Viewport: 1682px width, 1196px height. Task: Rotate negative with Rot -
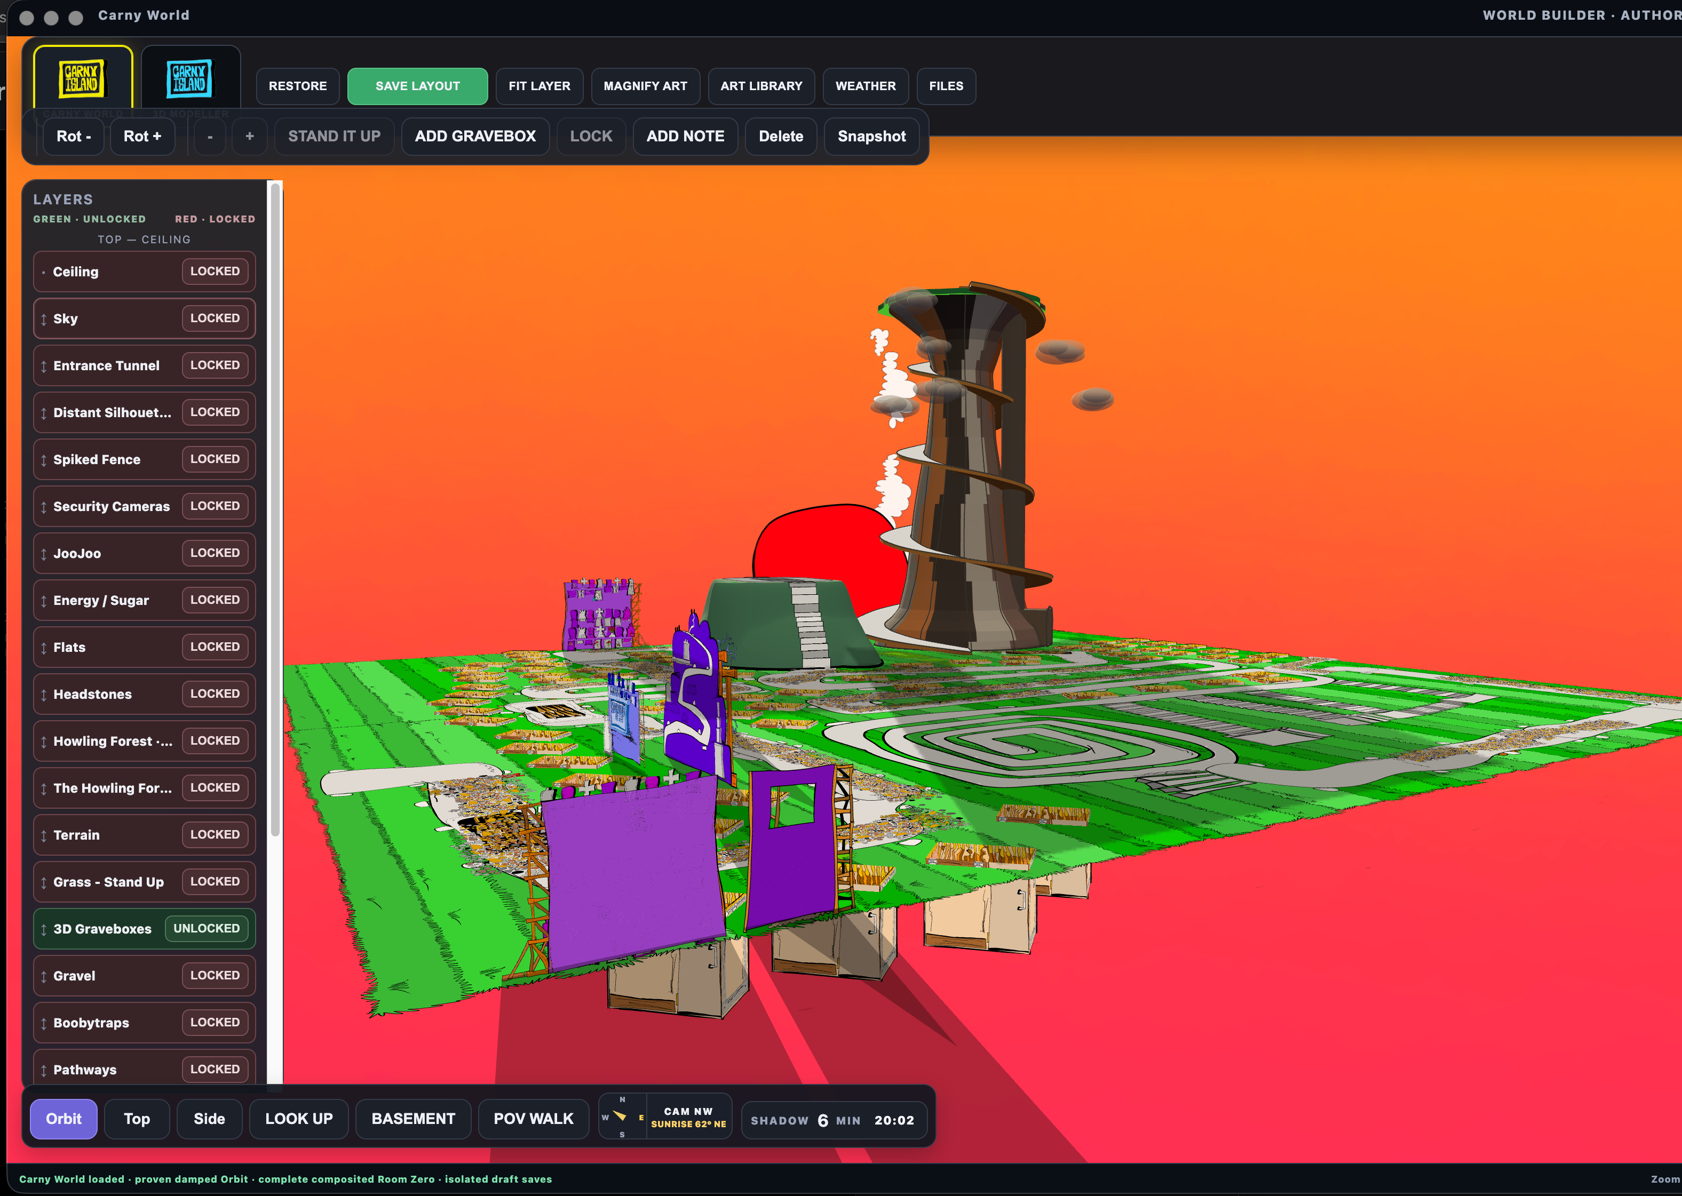74,136
